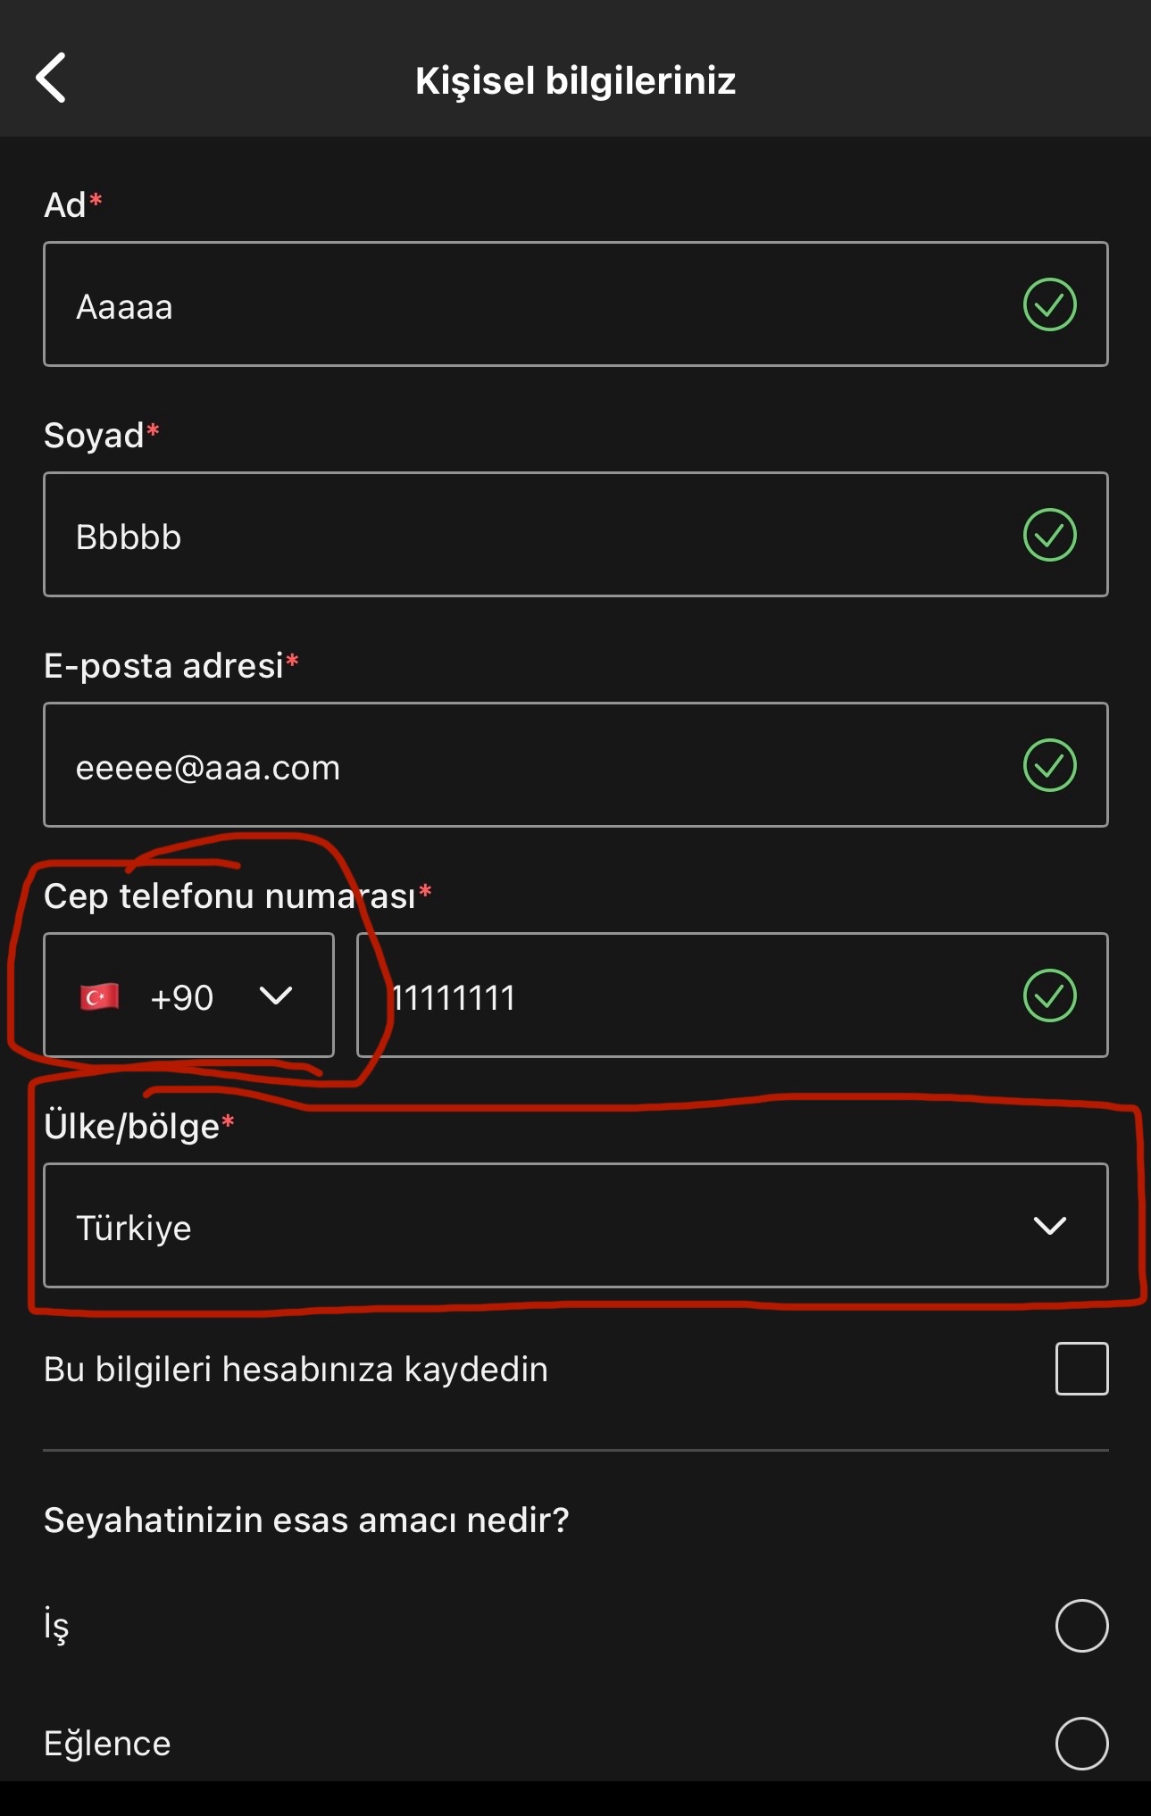
Task: Click the Soyad input field containing Bbbbb
Action: tap(576, 534)
